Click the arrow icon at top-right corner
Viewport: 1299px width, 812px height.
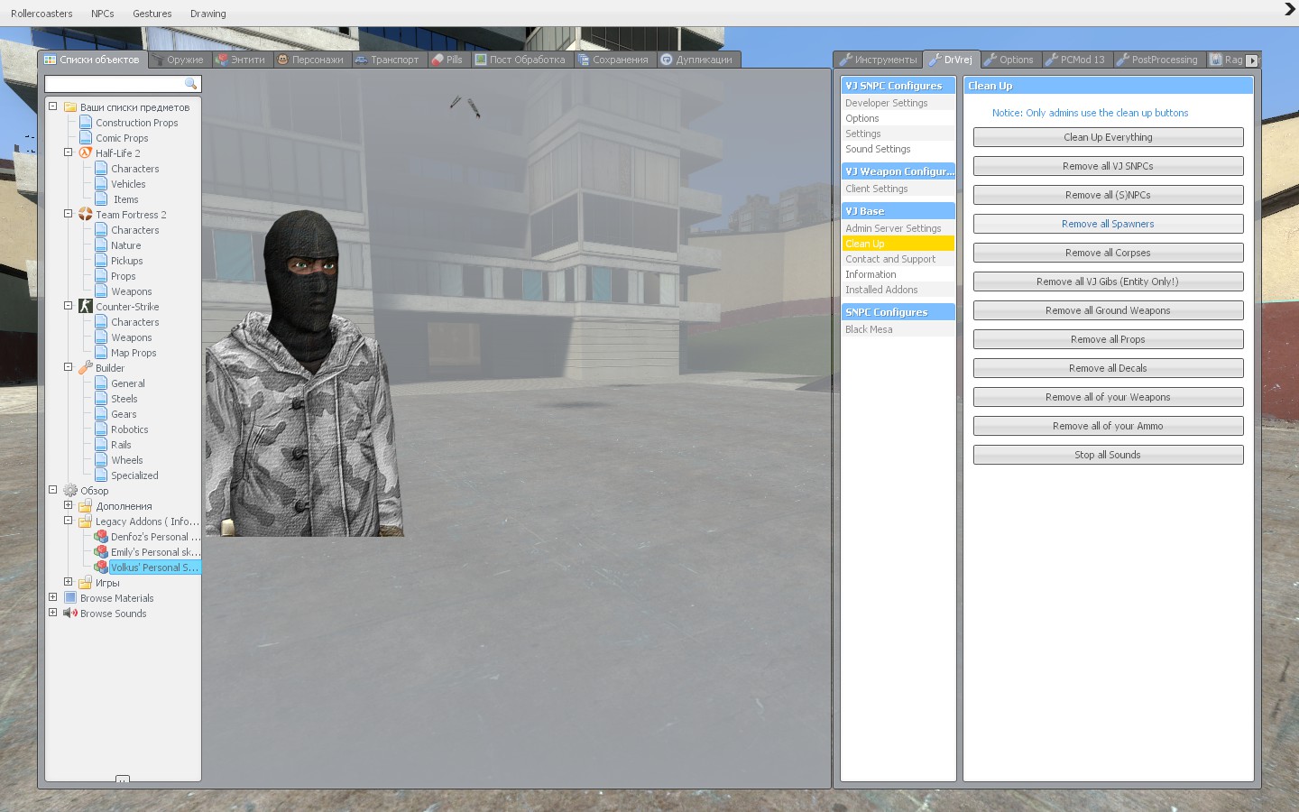1289,9
